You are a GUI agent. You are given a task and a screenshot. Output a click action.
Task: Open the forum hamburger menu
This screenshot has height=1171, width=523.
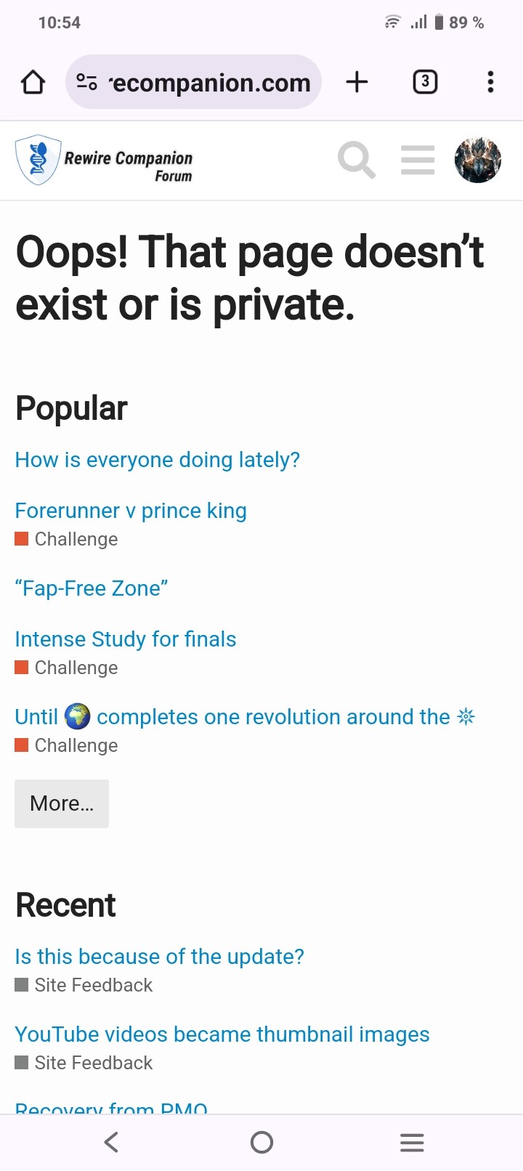(418, 160)
